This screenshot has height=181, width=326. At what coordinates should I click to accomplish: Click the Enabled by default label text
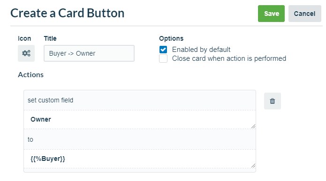201,50
